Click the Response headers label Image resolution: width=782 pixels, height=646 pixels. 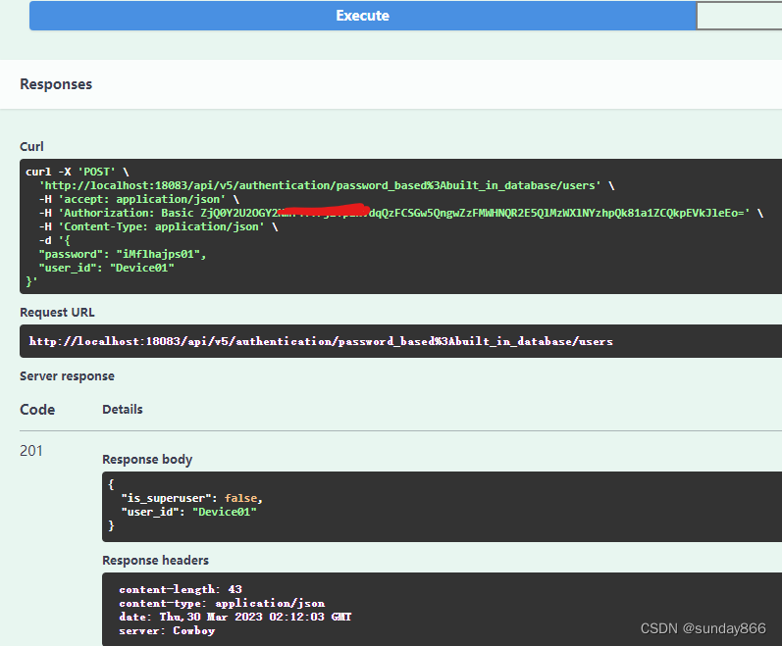pos(156,561)
